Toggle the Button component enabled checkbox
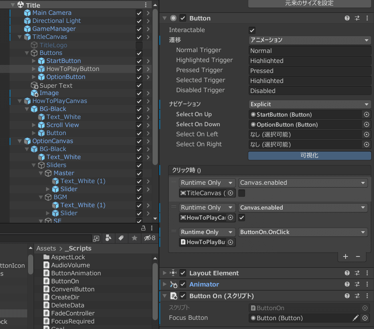Image resolution: width=374 pixels, height=329 pixels. coord(183,18)
